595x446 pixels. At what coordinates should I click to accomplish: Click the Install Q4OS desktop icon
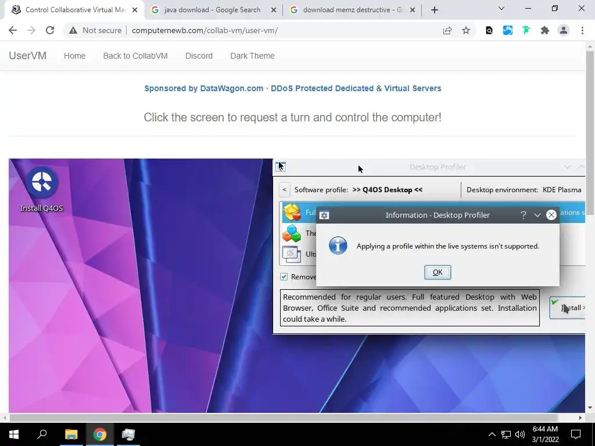pos(41,189)
